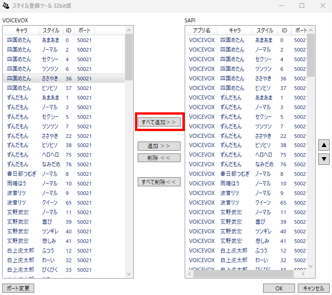The height and width of the screenshot is (295, 332).
Task: Click the 削除 << button
Action: [x=159, y=158]
